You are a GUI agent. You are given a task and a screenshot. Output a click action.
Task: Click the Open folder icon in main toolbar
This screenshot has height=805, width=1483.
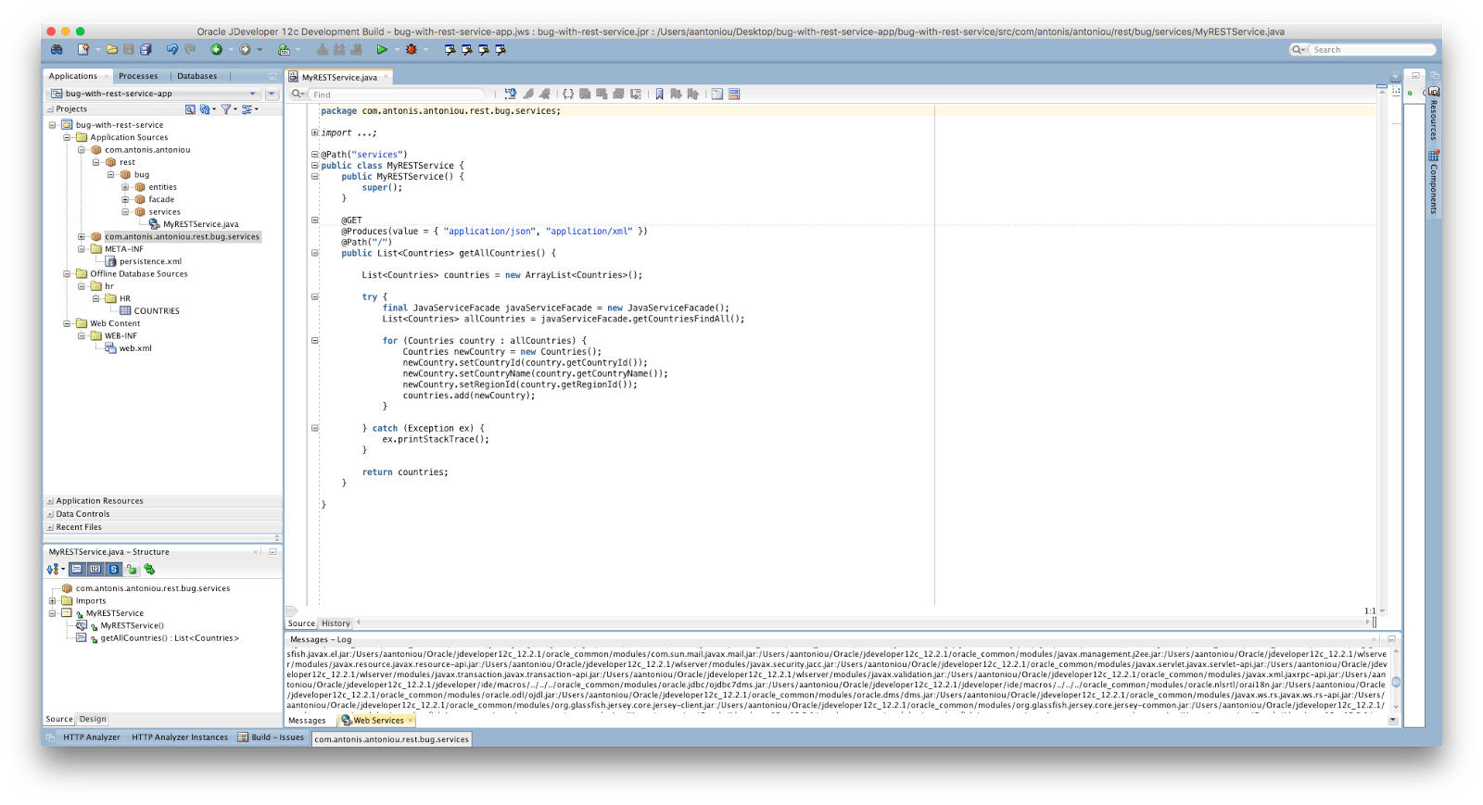112,50
